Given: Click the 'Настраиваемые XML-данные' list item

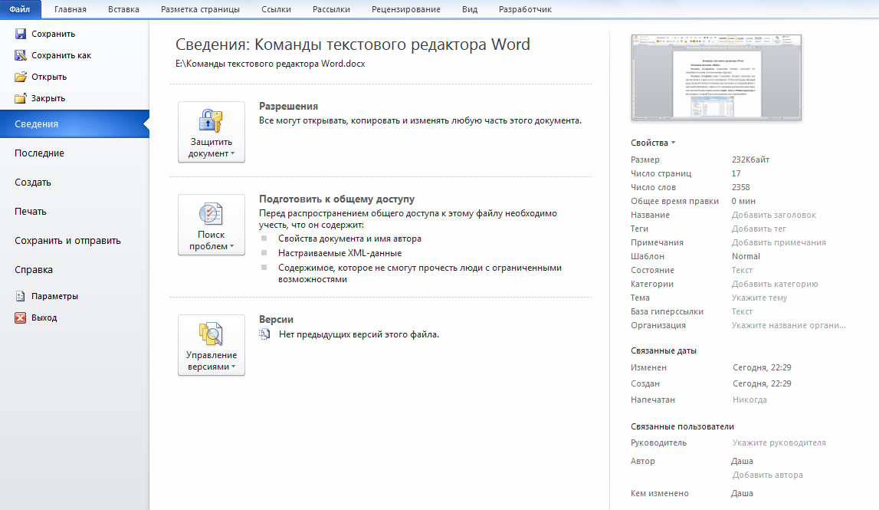Looking at the screenshot, I should pos(339,253).
